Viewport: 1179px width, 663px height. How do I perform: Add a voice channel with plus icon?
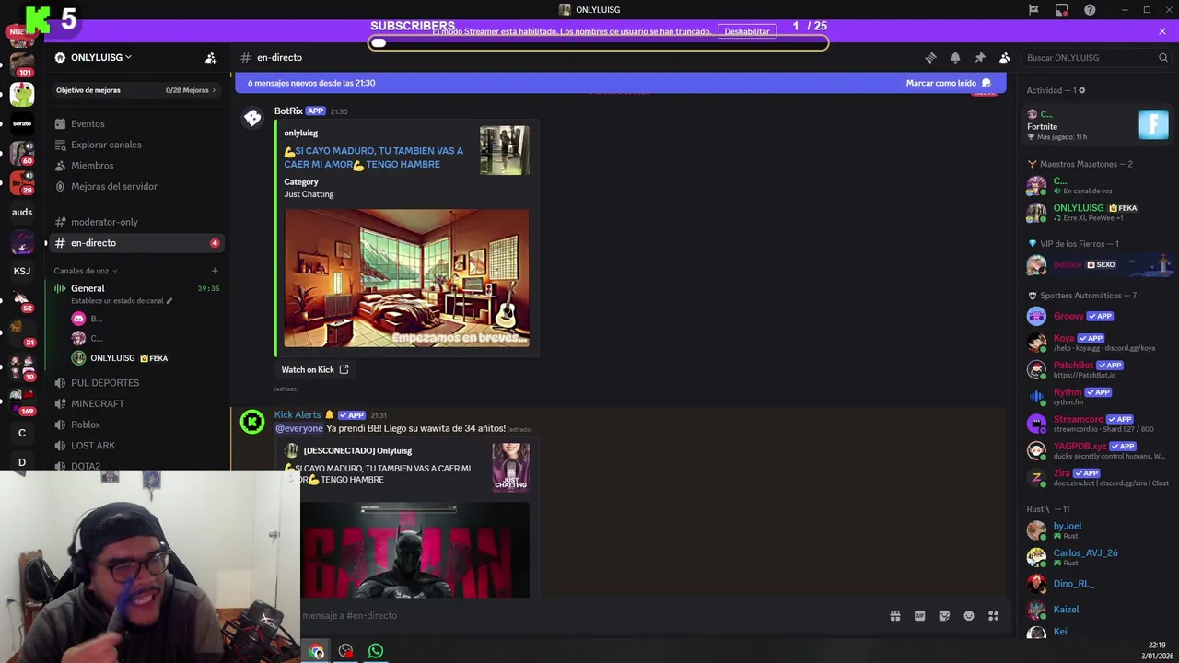215,271
